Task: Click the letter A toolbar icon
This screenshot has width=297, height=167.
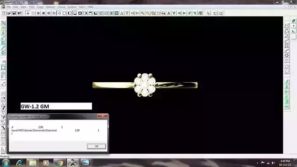Action: (x=169, y=13)
